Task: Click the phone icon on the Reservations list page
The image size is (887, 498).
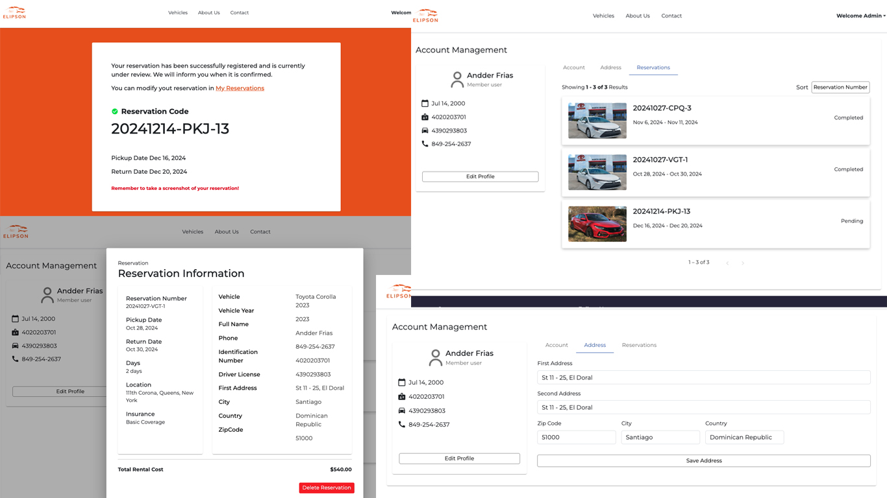Action: 425,144
